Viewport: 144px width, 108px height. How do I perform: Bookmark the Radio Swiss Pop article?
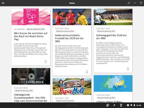coord(46,62)
